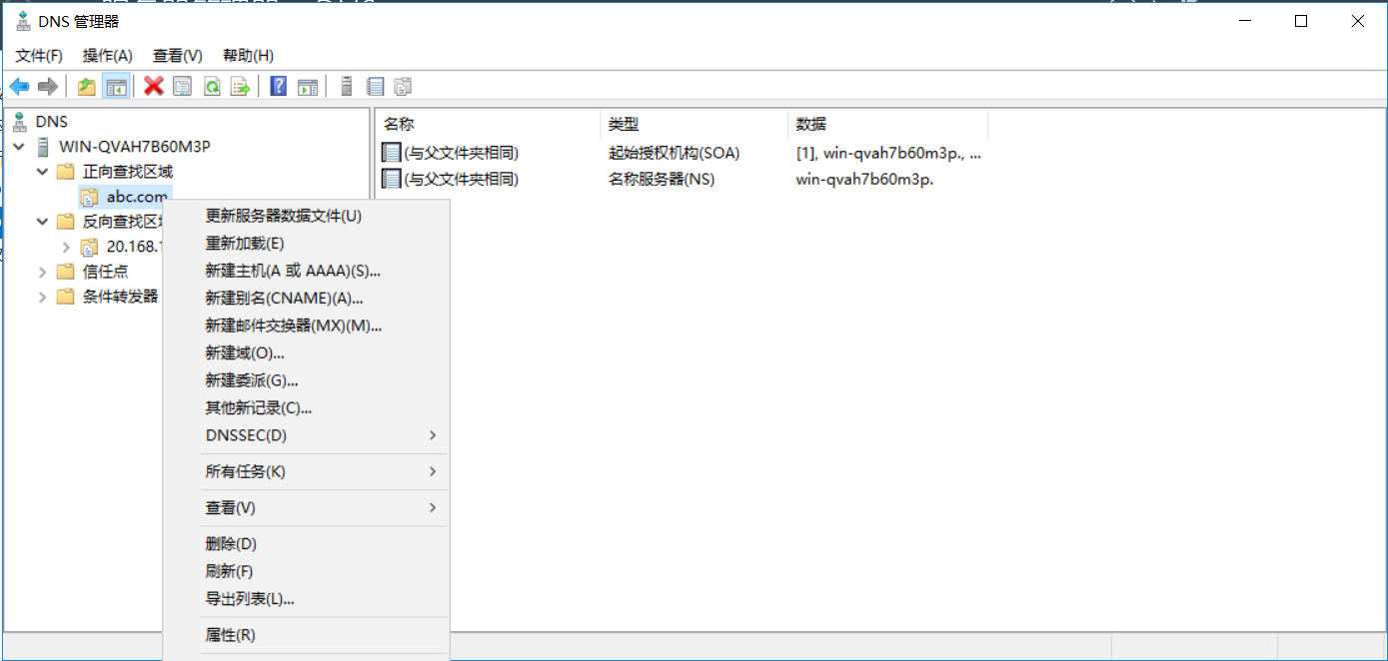Click the NS data win-qvah7b60m3p.
Viewport: 1388px width, 661px height.
coord(865,180)
